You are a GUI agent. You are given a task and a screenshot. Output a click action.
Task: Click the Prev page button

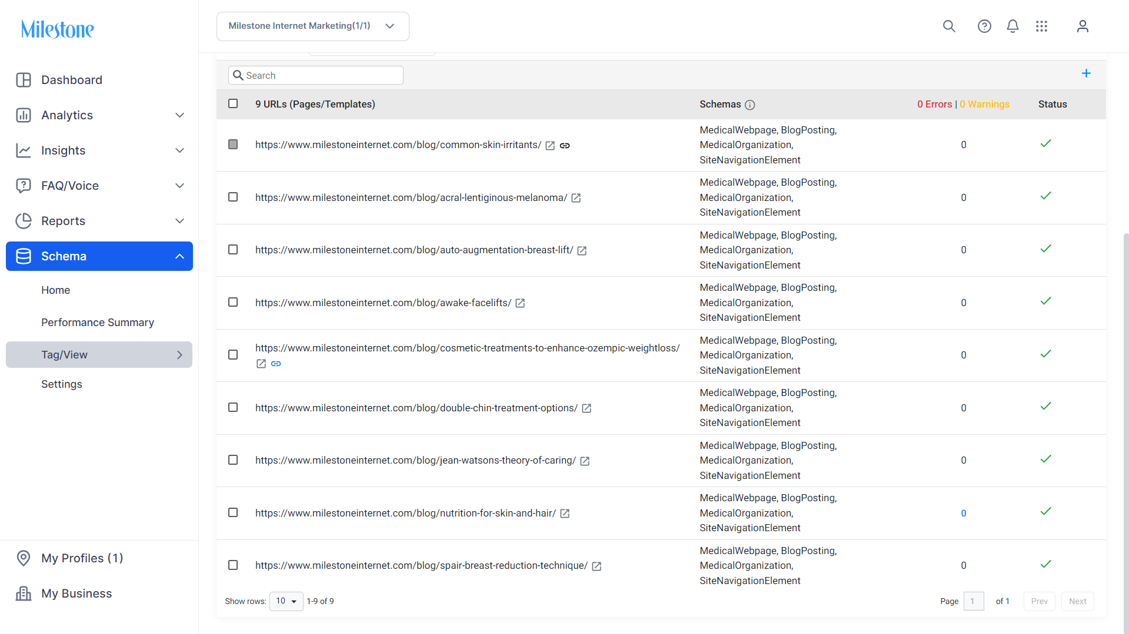[1039, 601]
